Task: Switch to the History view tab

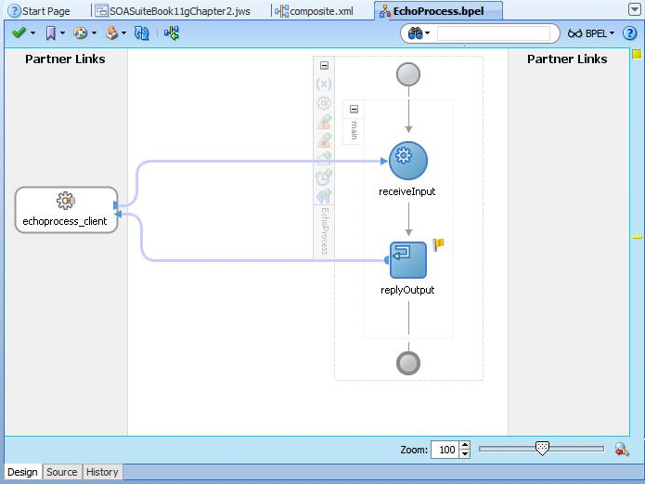Action: [102, 472]
